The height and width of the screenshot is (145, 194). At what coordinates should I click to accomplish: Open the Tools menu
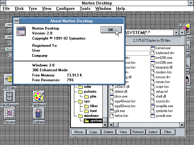(85, 9)
